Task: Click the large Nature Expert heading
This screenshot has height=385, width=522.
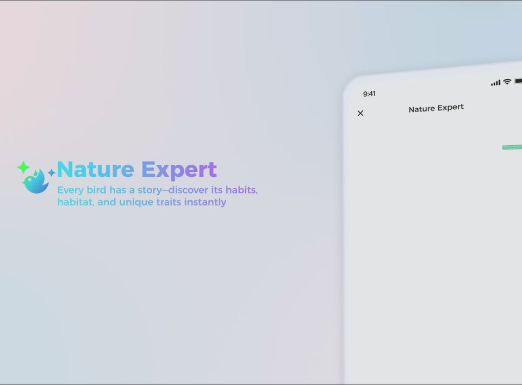Action: pos(137,170)
